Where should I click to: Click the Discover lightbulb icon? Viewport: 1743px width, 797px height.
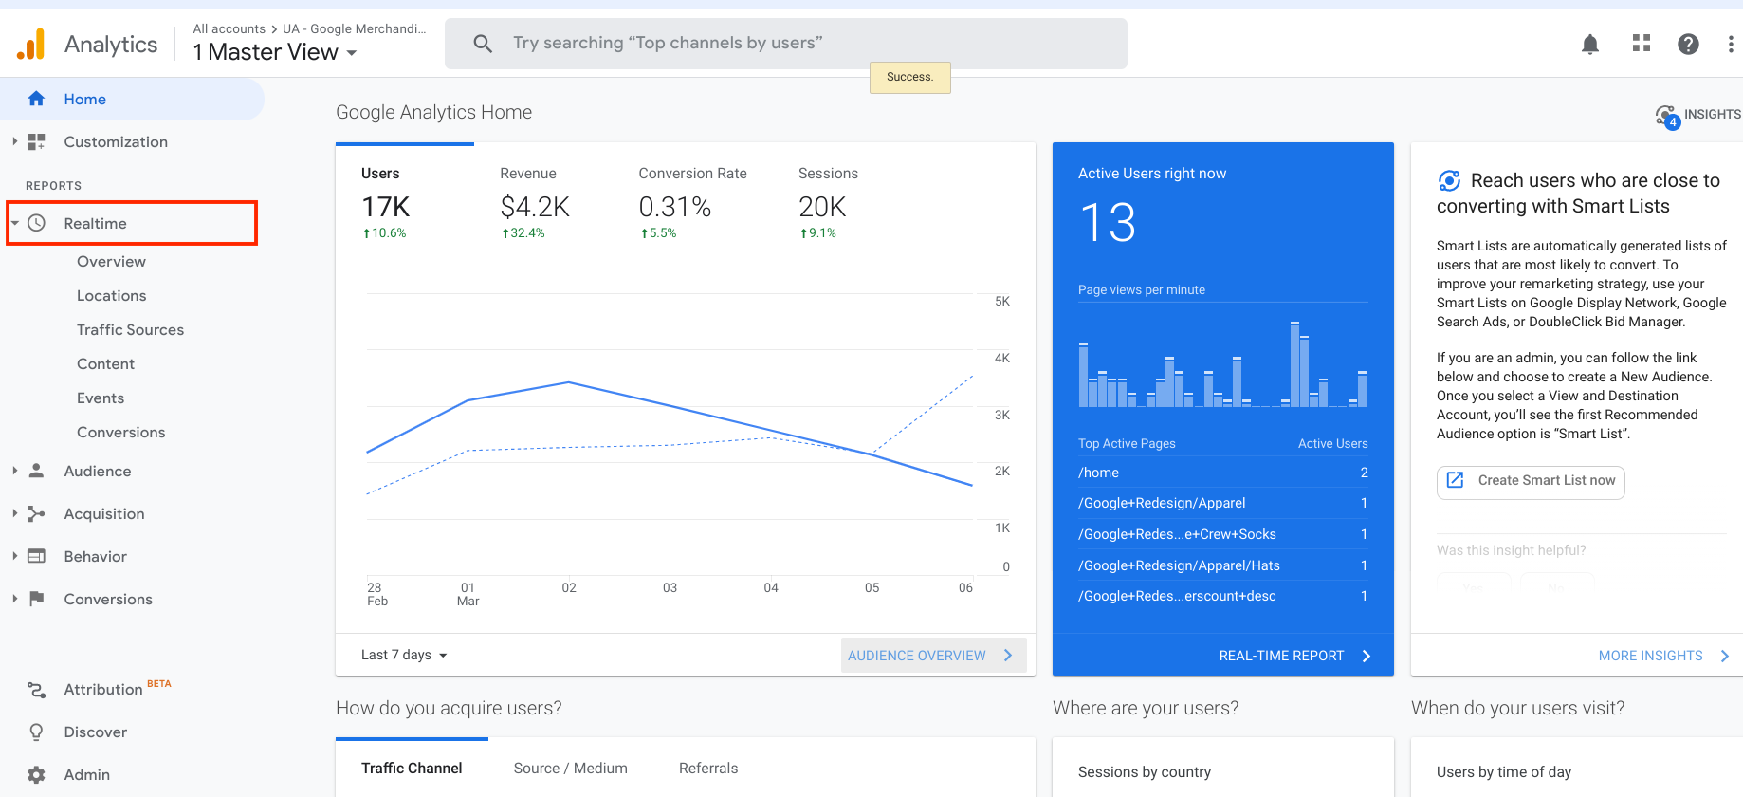(36, 732)
